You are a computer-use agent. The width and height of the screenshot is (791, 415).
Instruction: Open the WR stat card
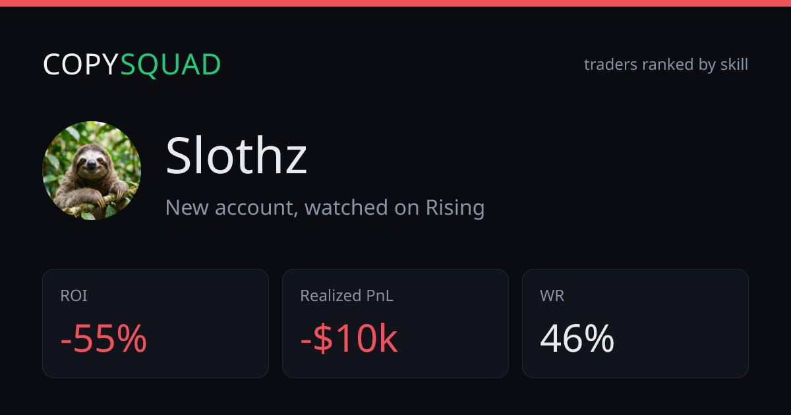(635, 323)
